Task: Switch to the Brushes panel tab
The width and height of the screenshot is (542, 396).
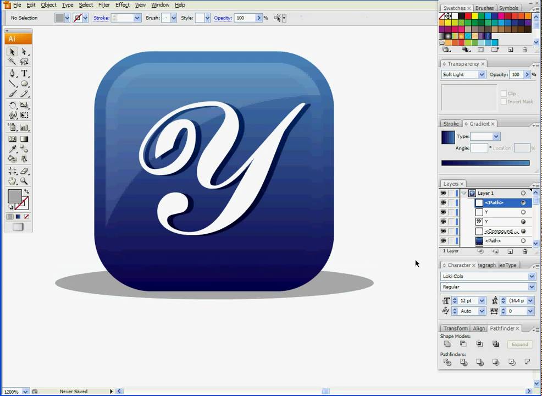Action: point(484,8)
